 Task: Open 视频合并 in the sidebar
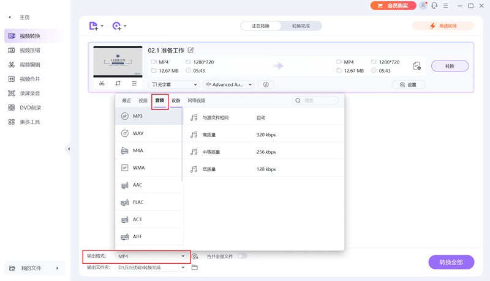point(34,79)
